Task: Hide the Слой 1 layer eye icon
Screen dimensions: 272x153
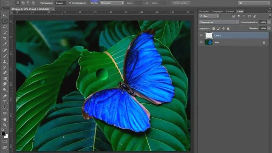Action: click(x=201, y=35)
